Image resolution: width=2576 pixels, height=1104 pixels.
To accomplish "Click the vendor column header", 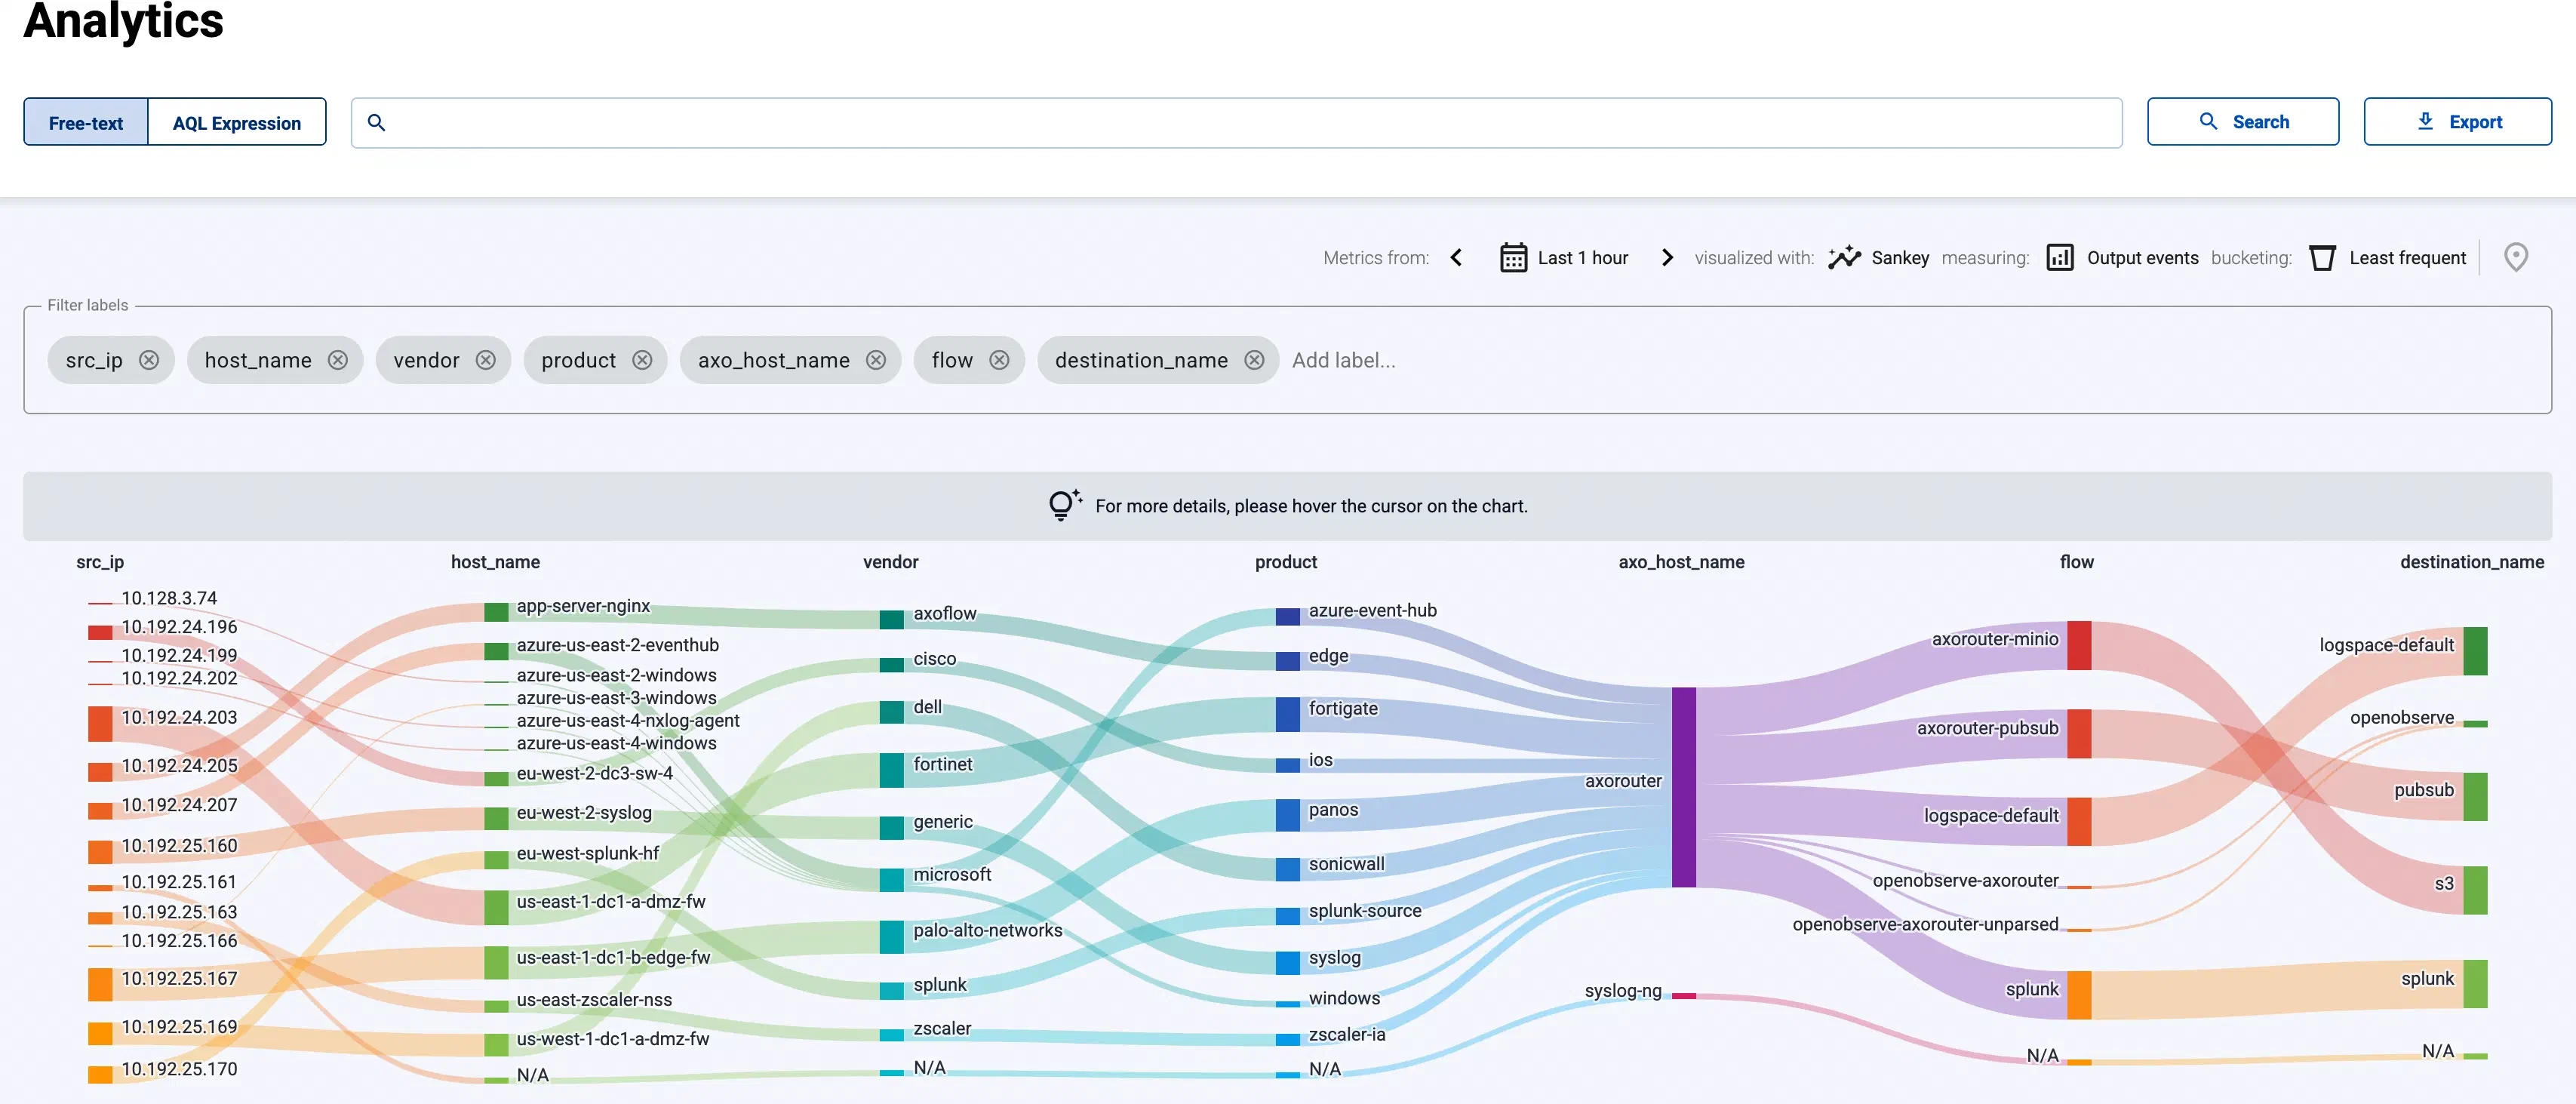I will [891, 562].
